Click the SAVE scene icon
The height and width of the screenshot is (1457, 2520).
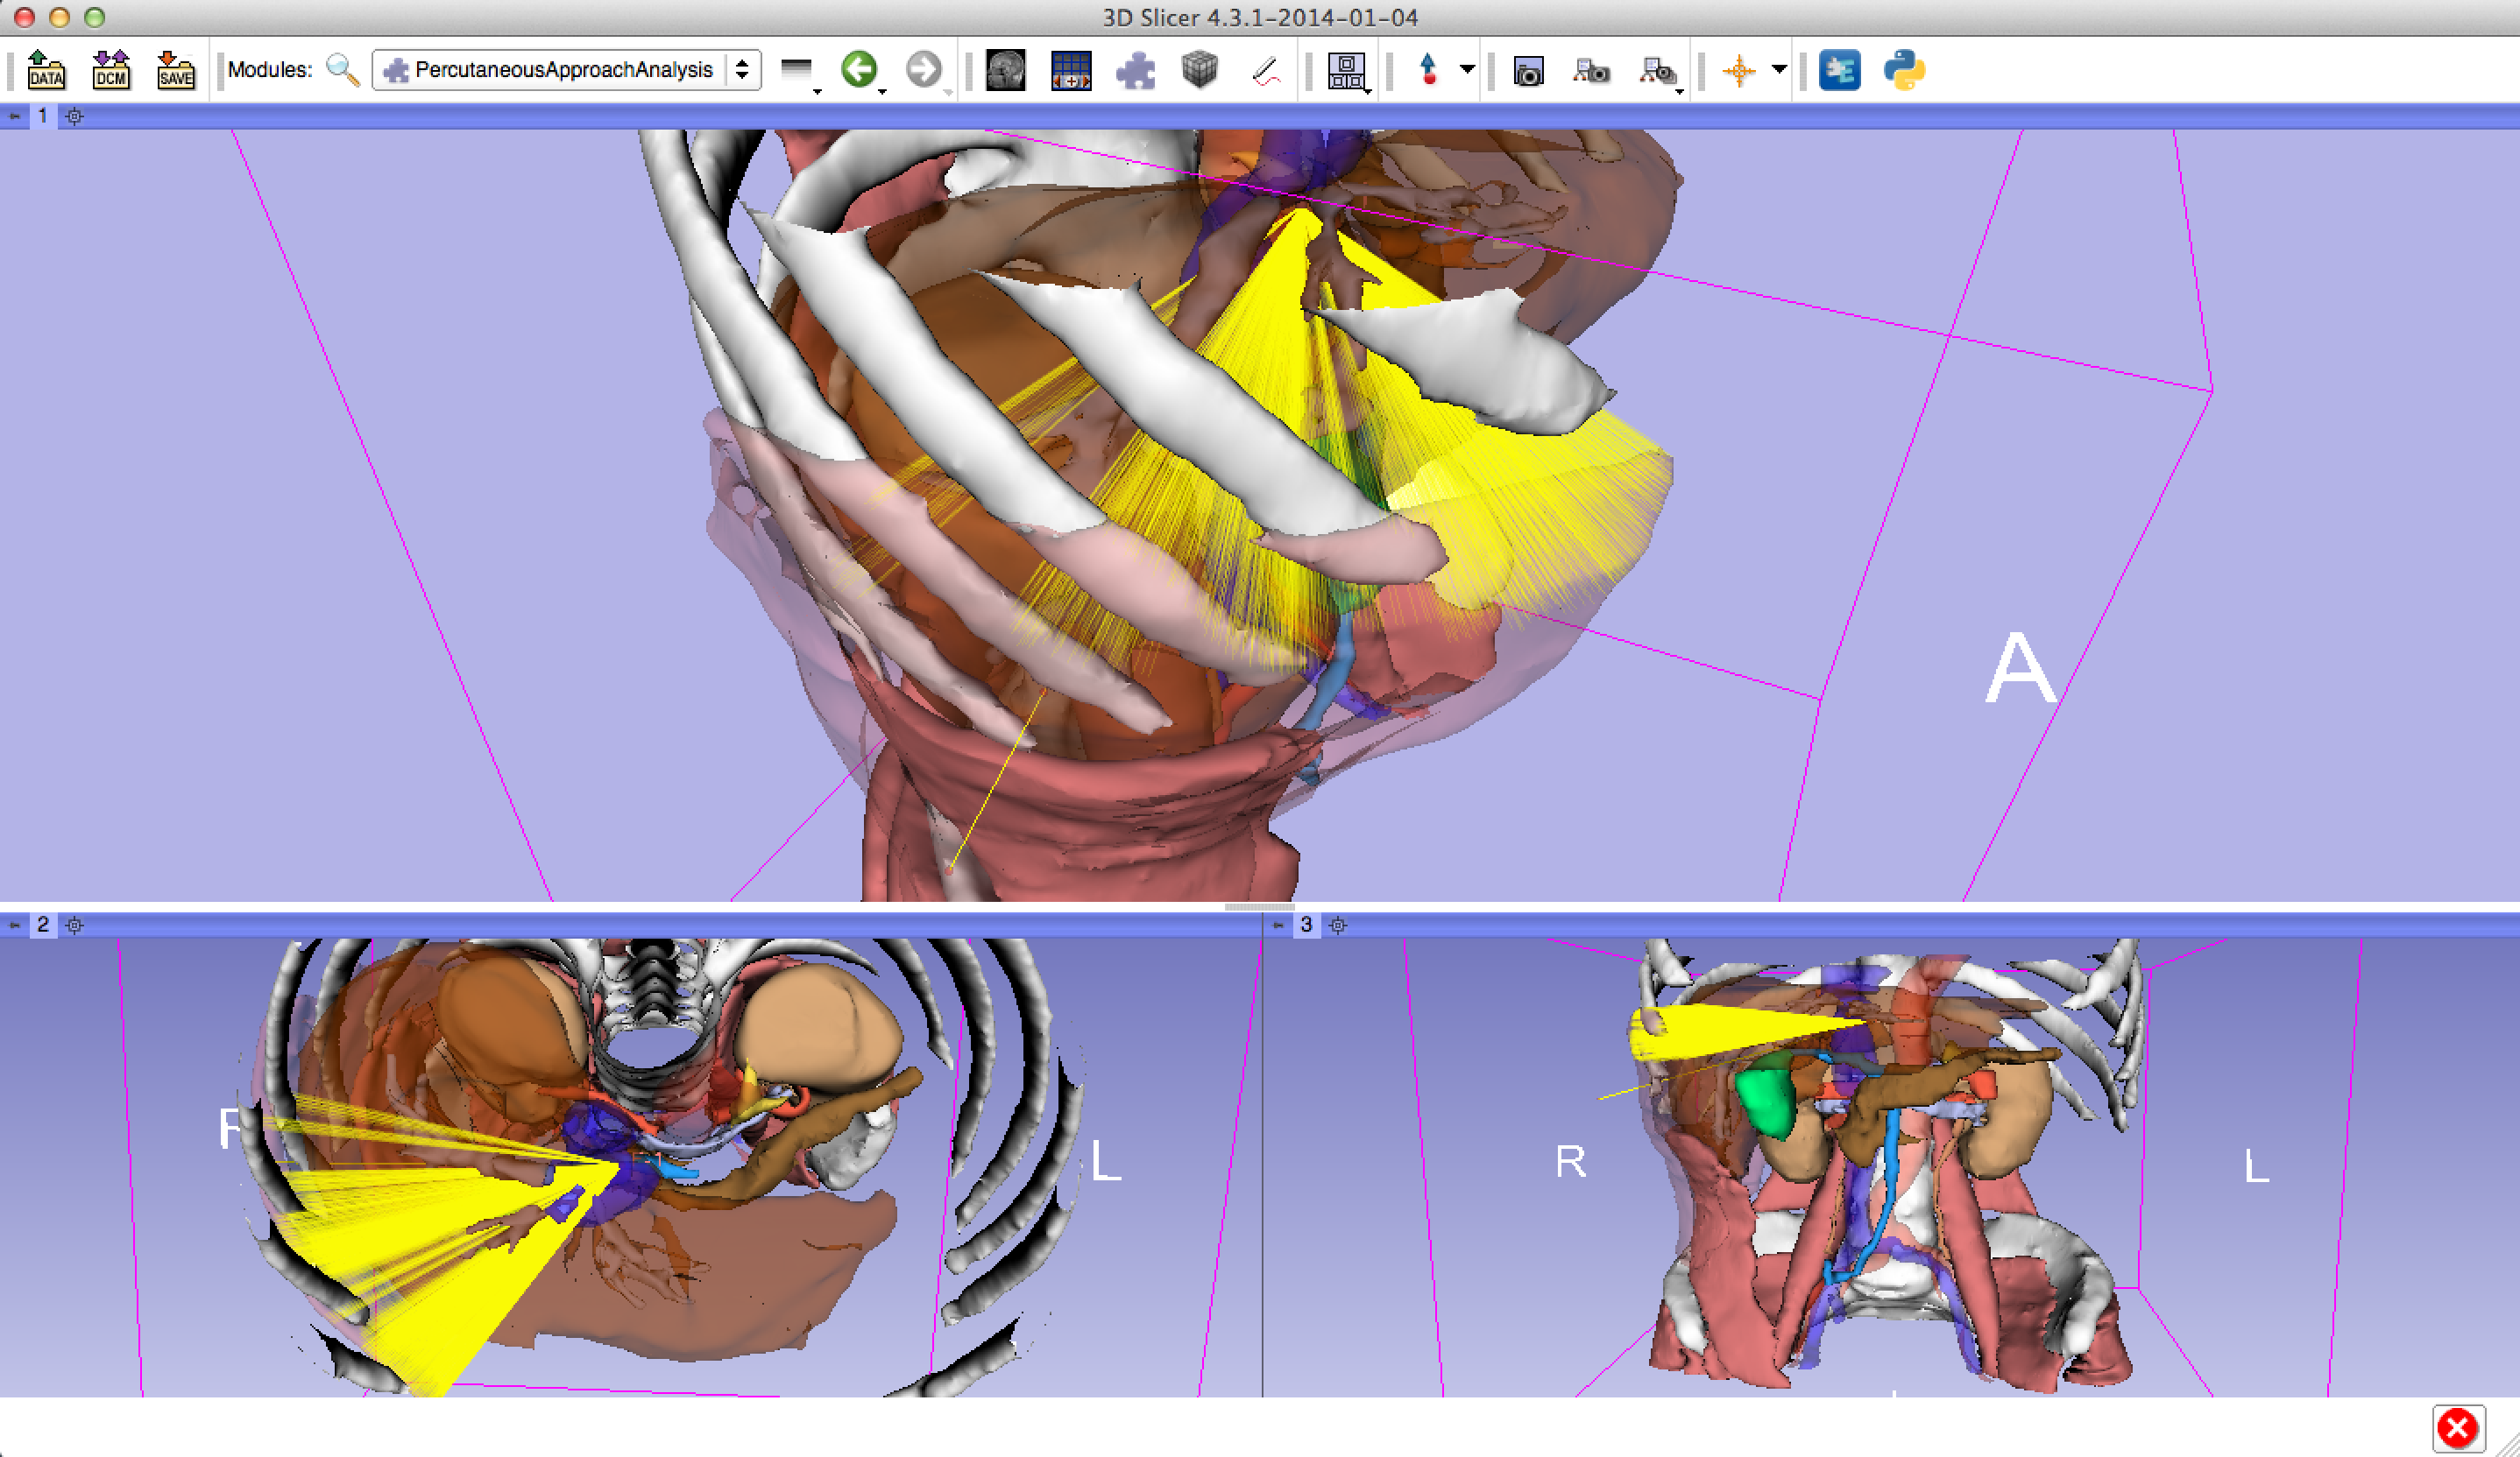coord(176,70)
